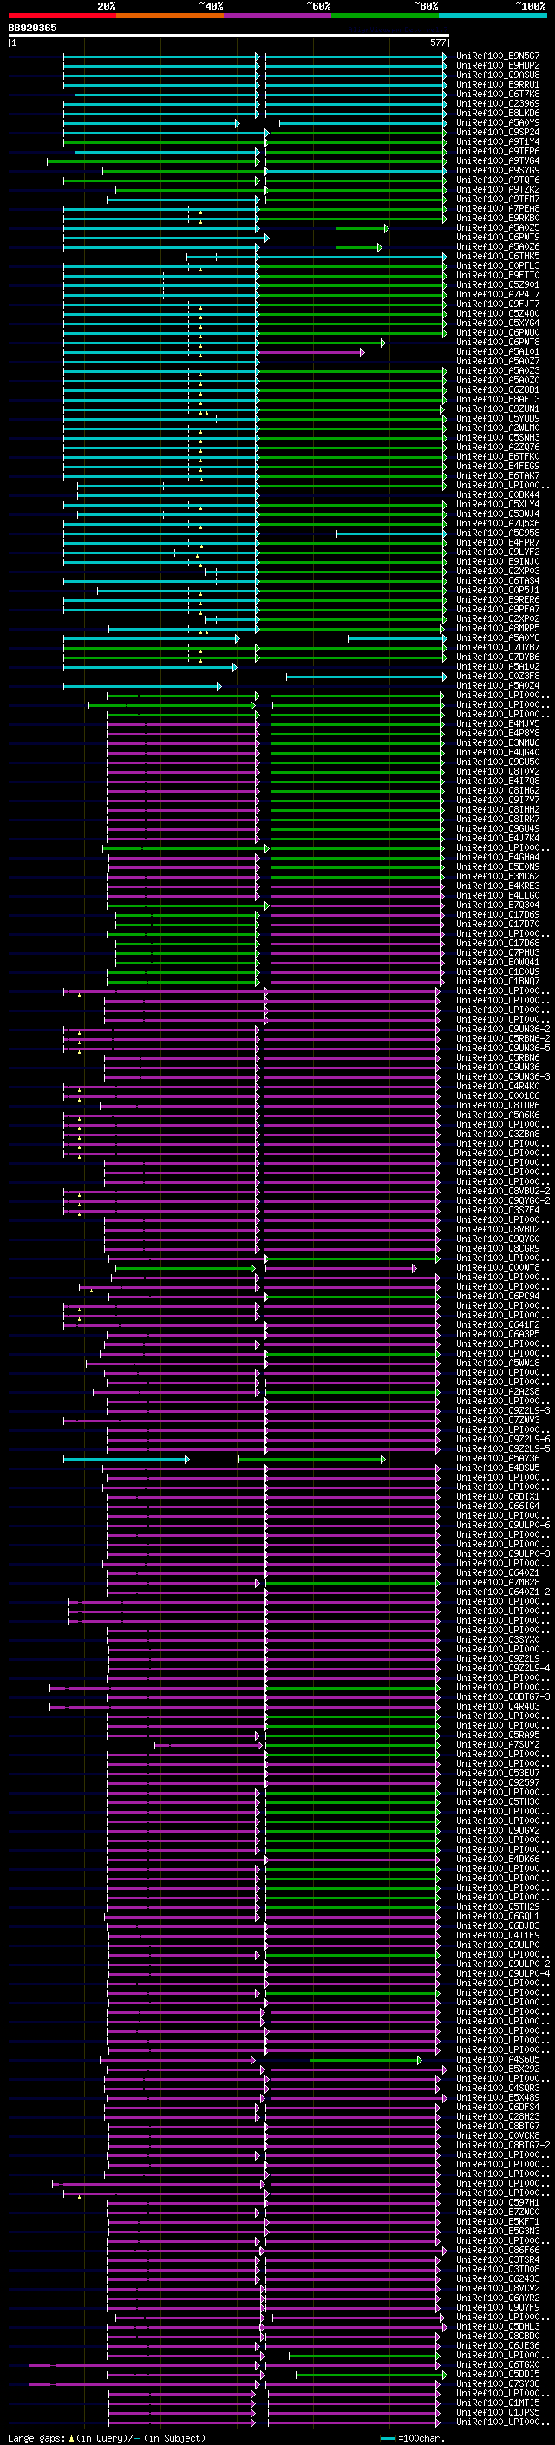The image size is (555, 2445).
Task: Select hit label UniRef100_Q0DK44
Action: click(498, 494)
